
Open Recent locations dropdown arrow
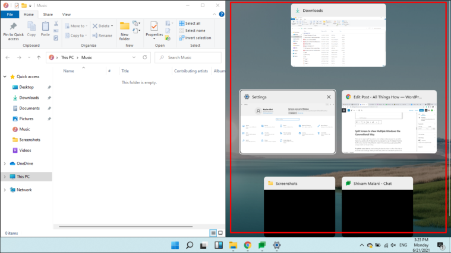coord(29,57)
